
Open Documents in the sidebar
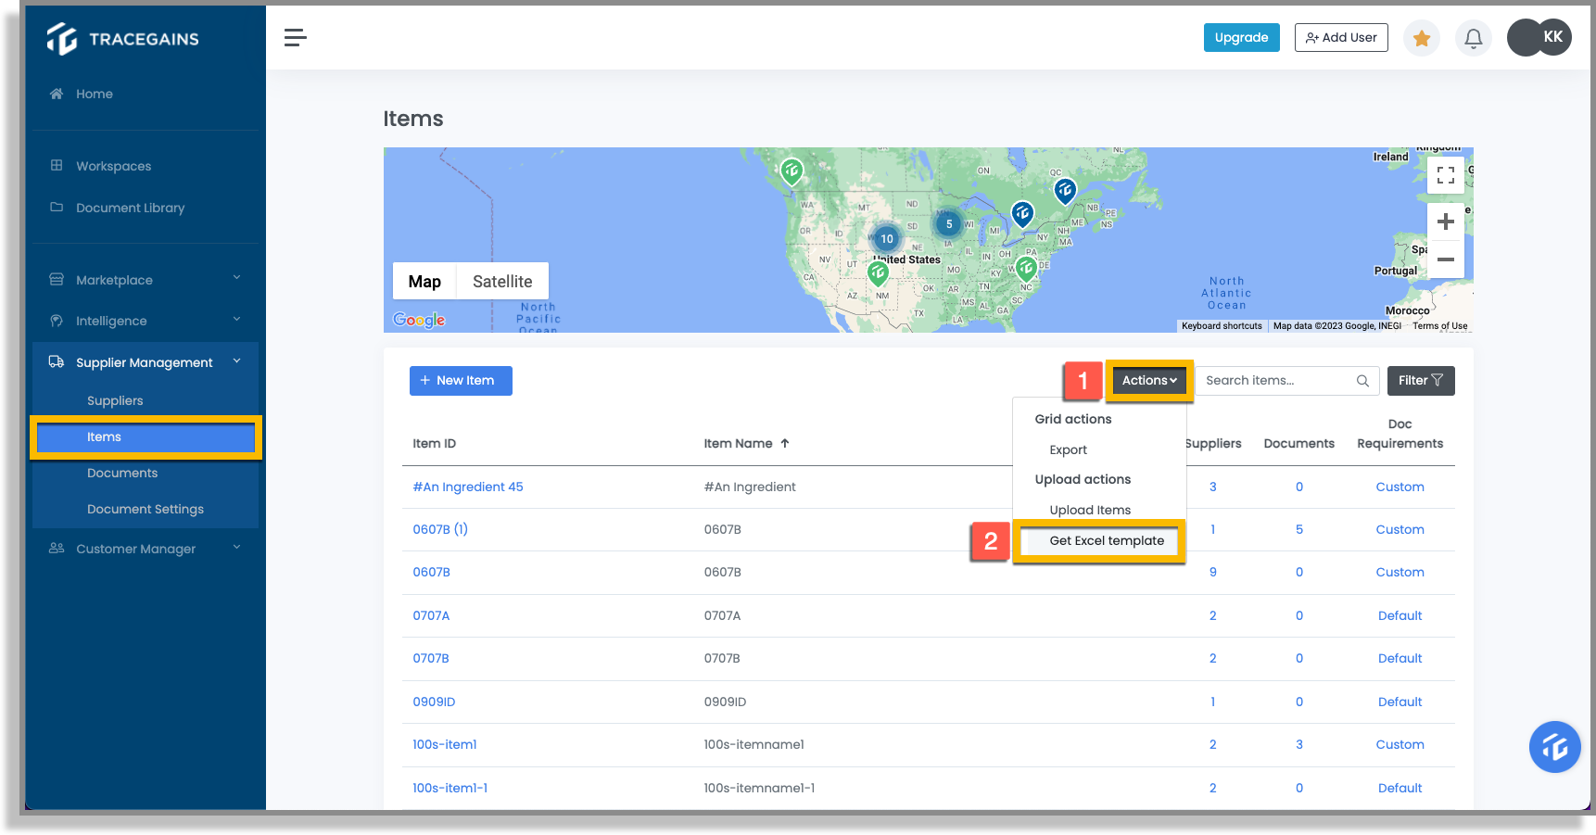click(122, 473)
